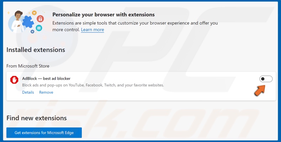Open the Learn more link
The width and height of the screenshot is (281, 142).
(x=92, y=30)
